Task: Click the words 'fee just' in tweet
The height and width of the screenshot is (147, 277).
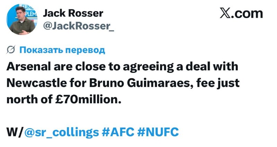Action: tap(218, 83)
